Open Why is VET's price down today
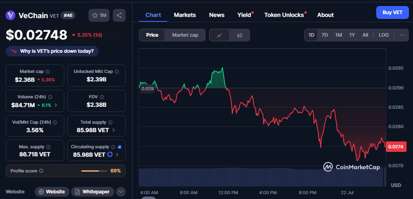The width and height of the screenshot is (413, 199). pos(52,51)
